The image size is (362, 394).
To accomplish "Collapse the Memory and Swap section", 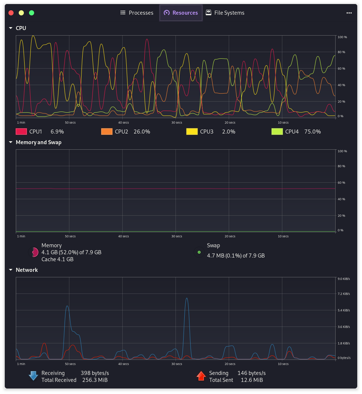I will click(x=10, y=142).
